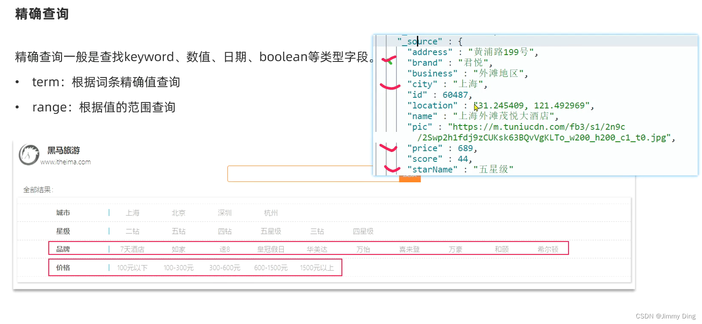The width and height of the screenshot is (702, 324).
Task: Click the 星级 filter row label
Action: (x=63, y=231)
